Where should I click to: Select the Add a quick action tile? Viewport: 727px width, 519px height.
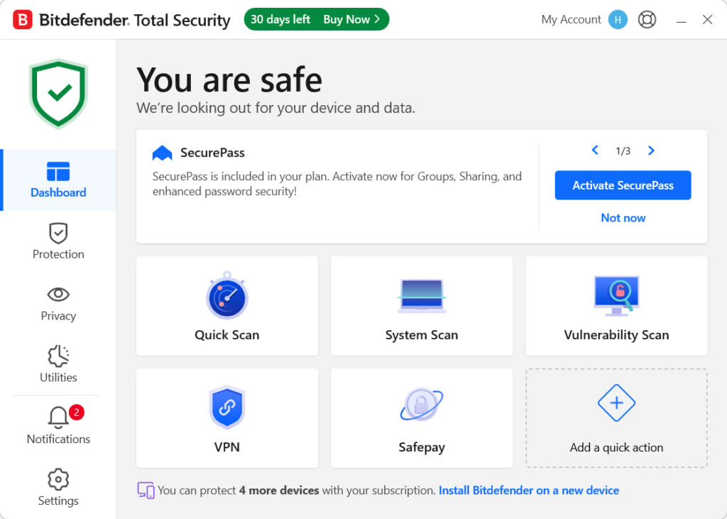pos(617,418)
